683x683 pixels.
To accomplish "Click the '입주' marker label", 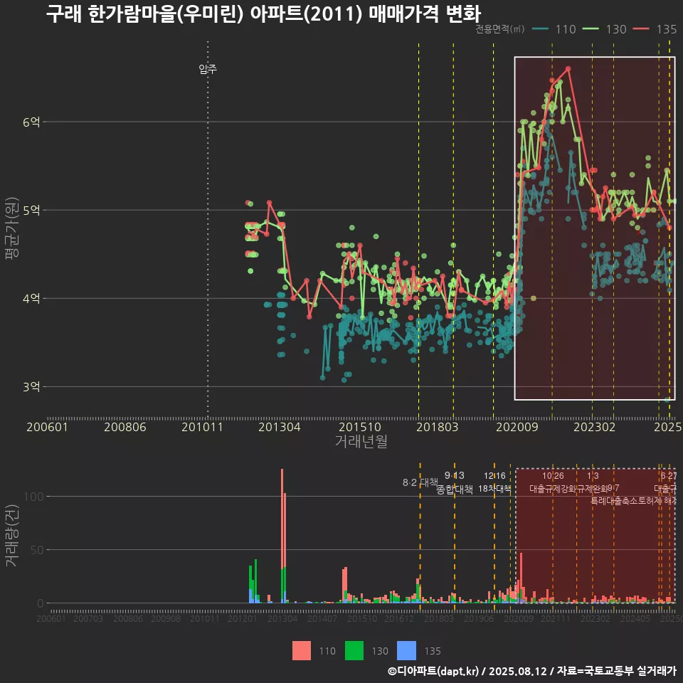I will coord(208,69).
